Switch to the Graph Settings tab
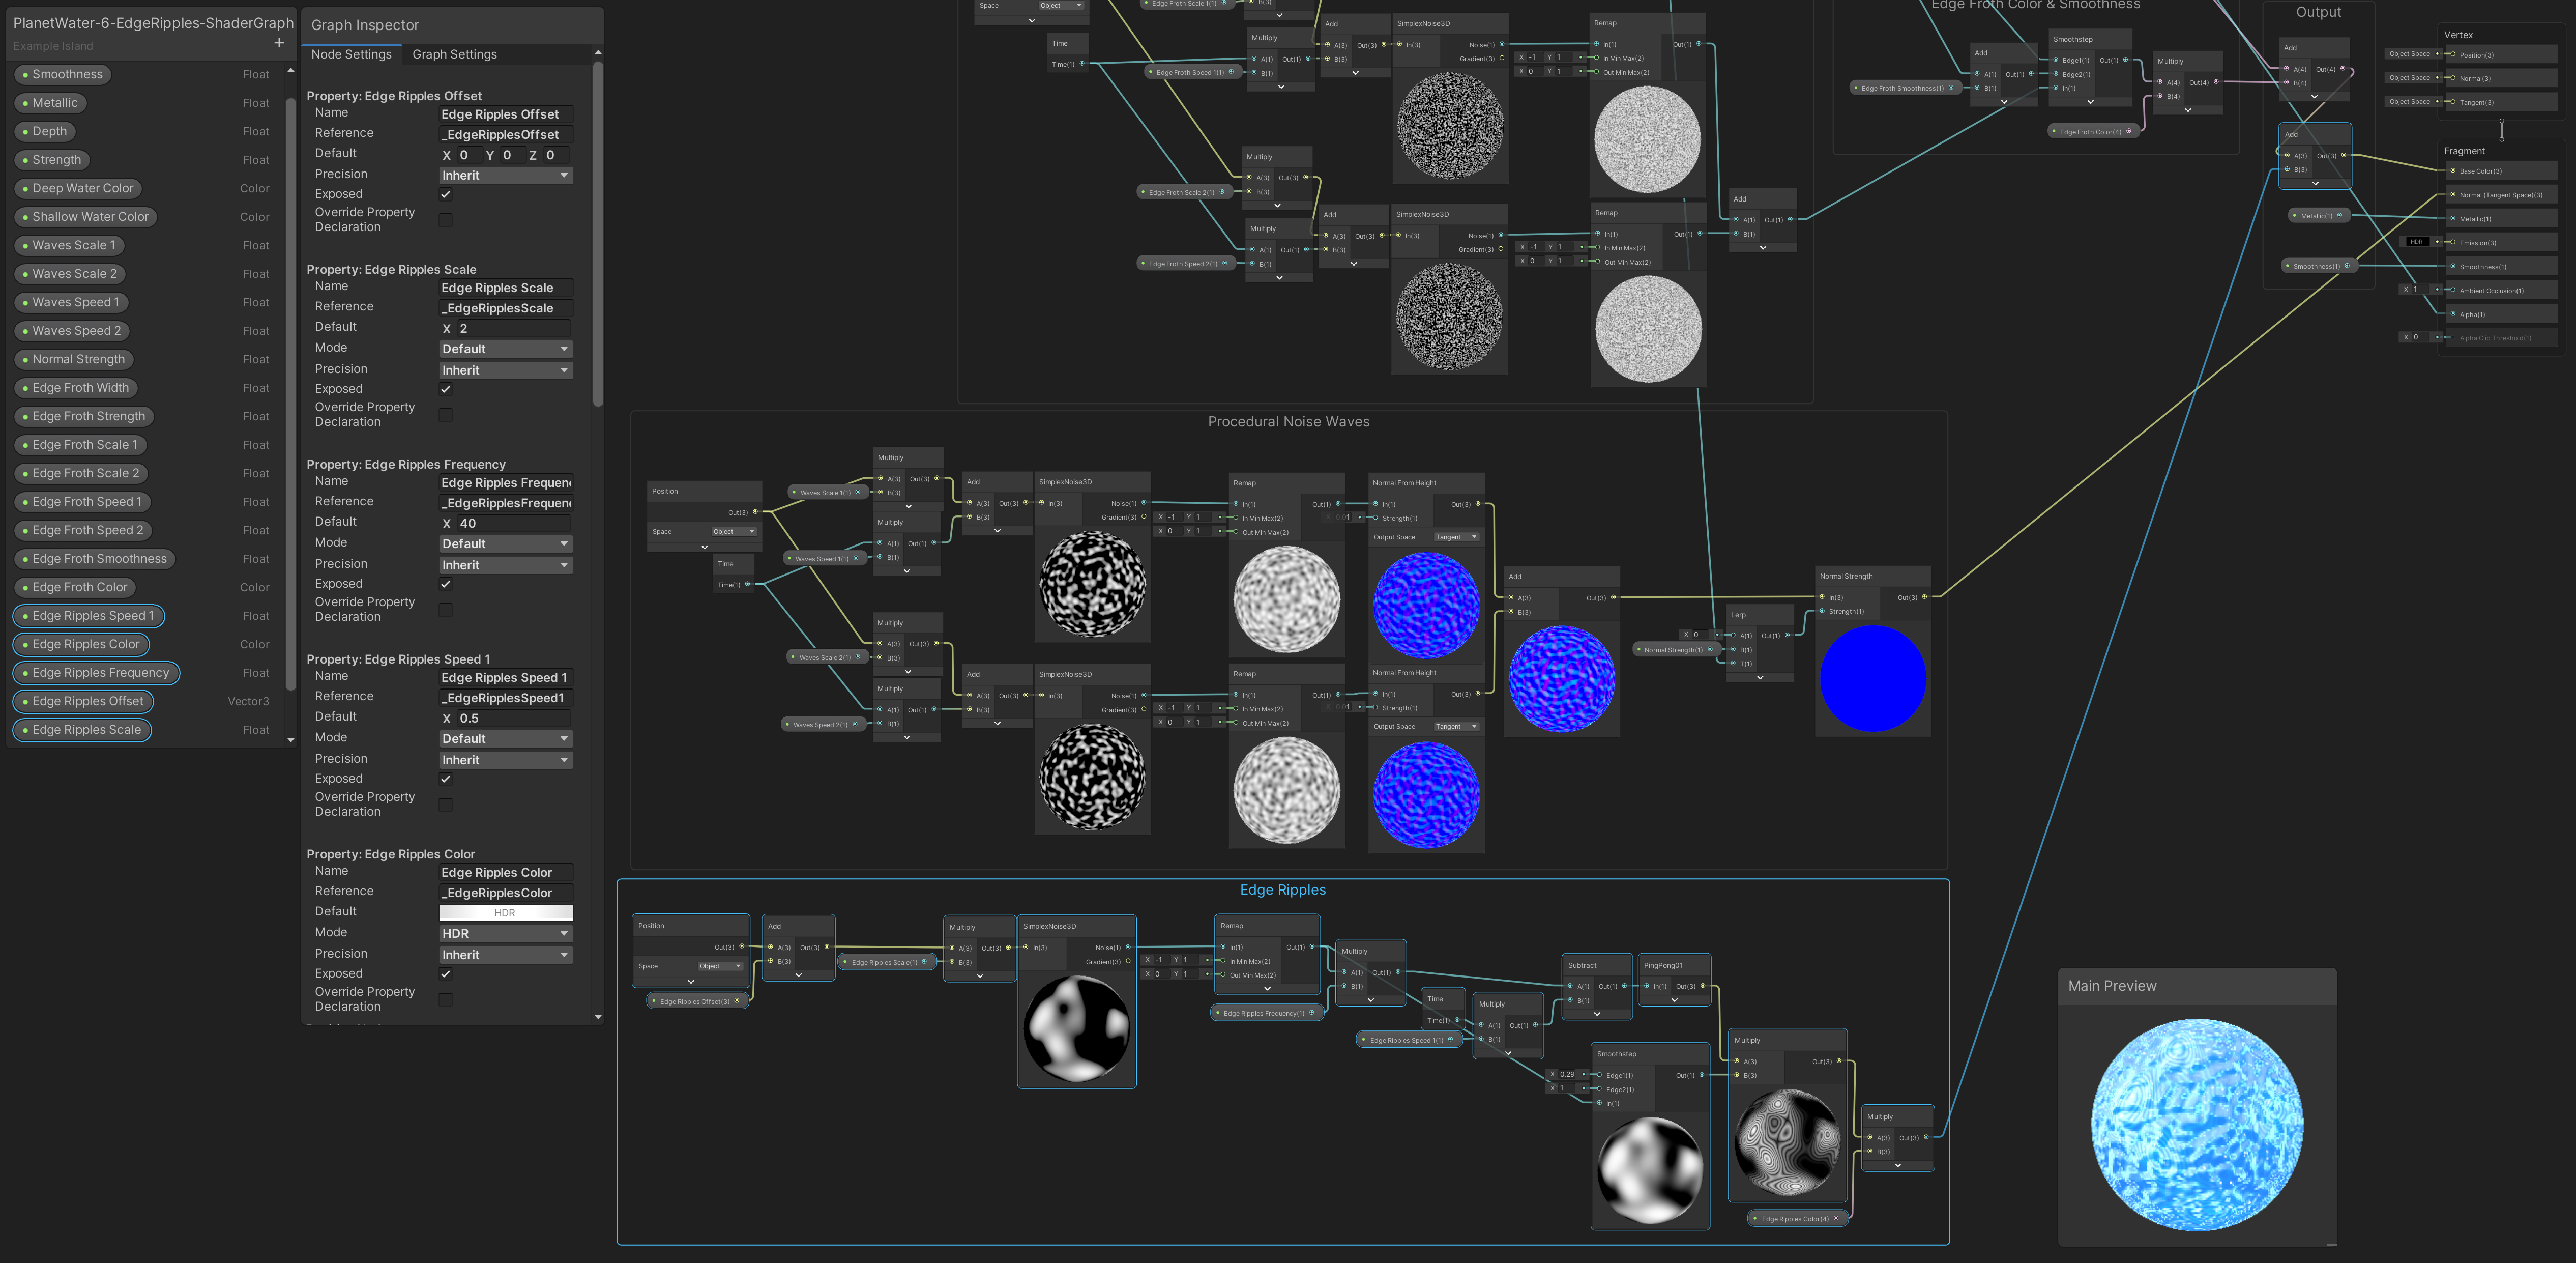 click(454, 54)
